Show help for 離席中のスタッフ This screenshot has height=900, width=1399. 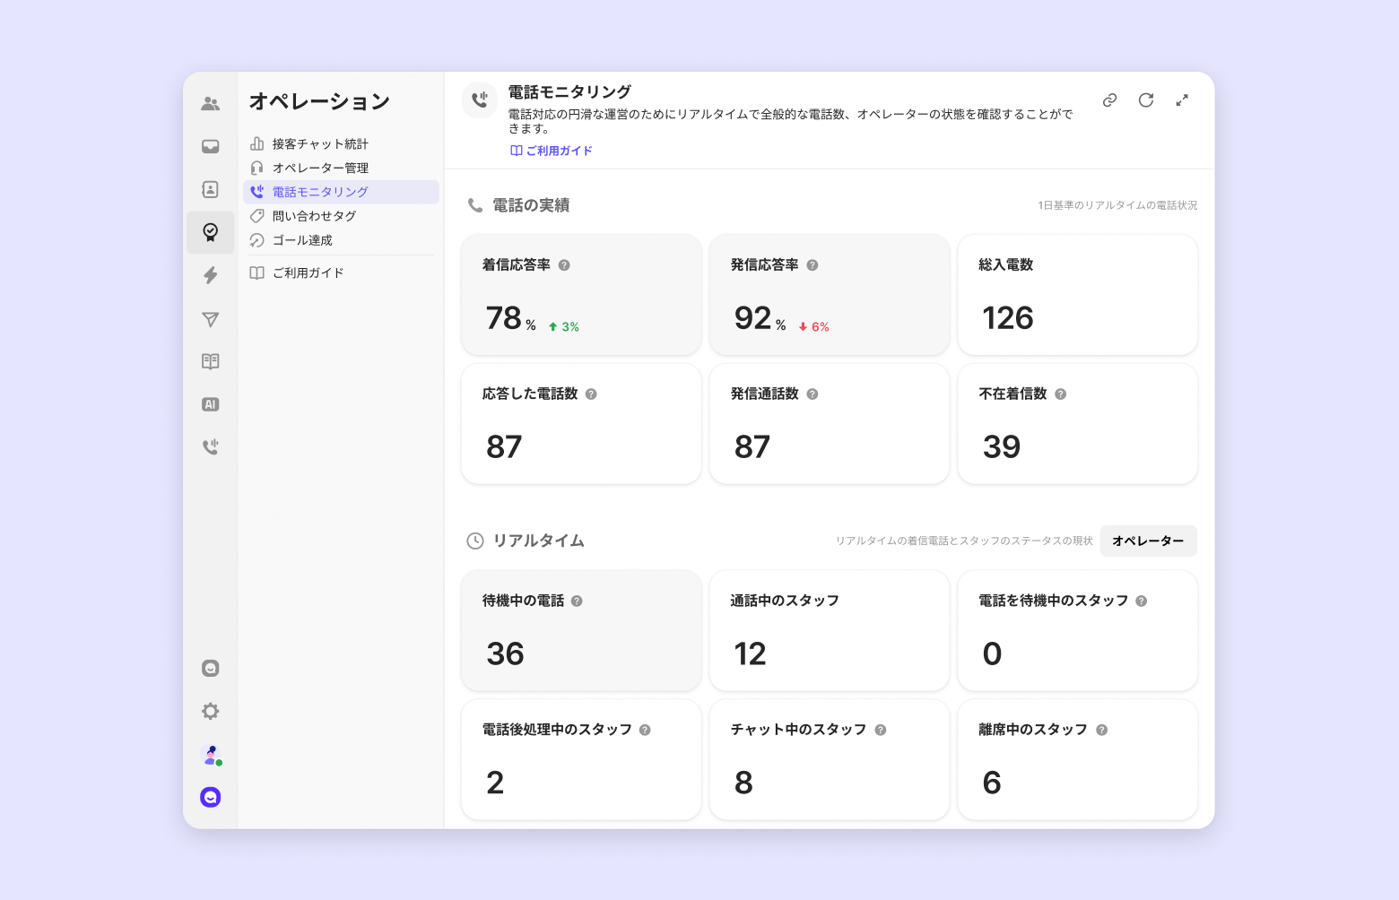pos(1102,731)
